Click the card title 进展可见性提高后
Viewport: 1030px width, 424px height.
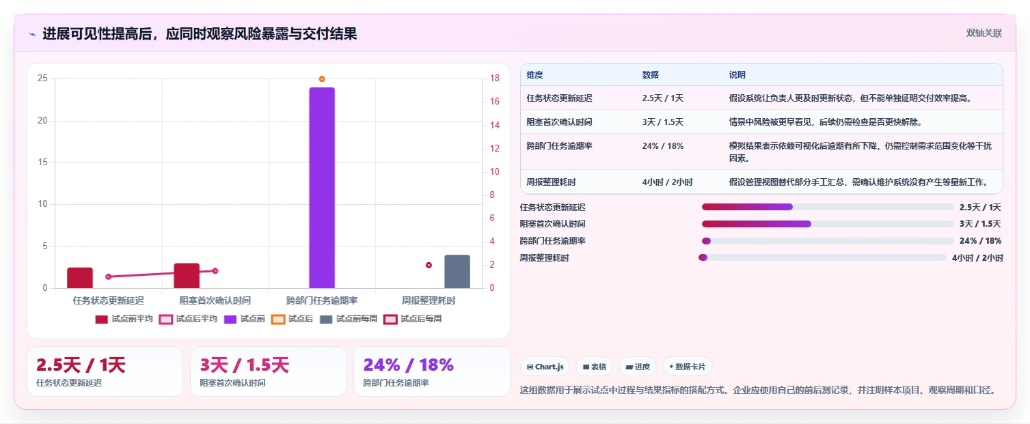click(x=200, y=34)
